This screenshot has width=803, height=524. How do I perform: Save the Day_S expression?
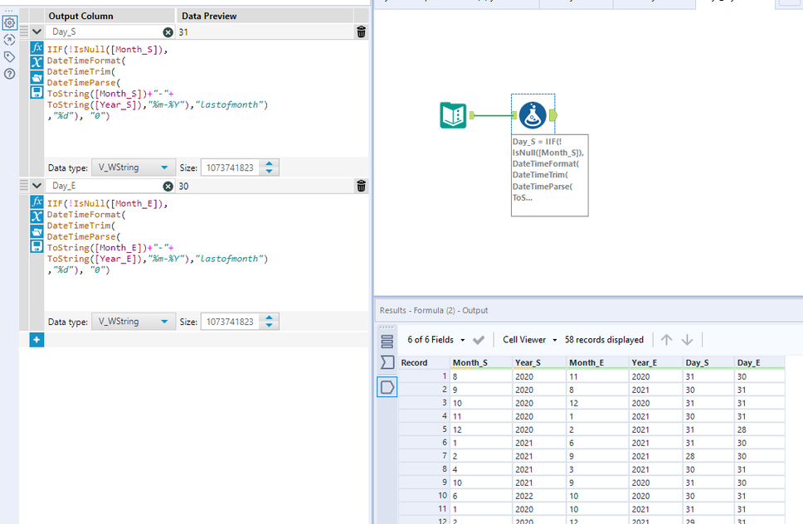[36, 92]
